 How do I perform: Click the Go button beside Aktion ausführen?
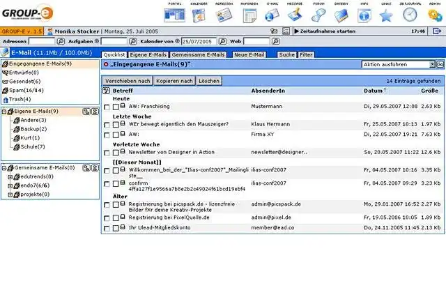point(440,64)
